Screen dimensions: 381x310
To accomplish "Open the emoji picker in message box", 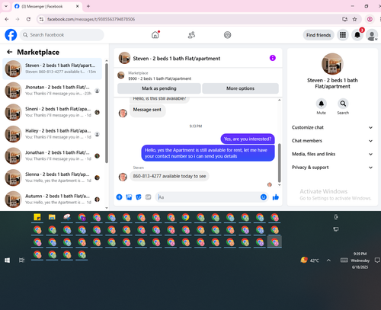I will point(264,197).
